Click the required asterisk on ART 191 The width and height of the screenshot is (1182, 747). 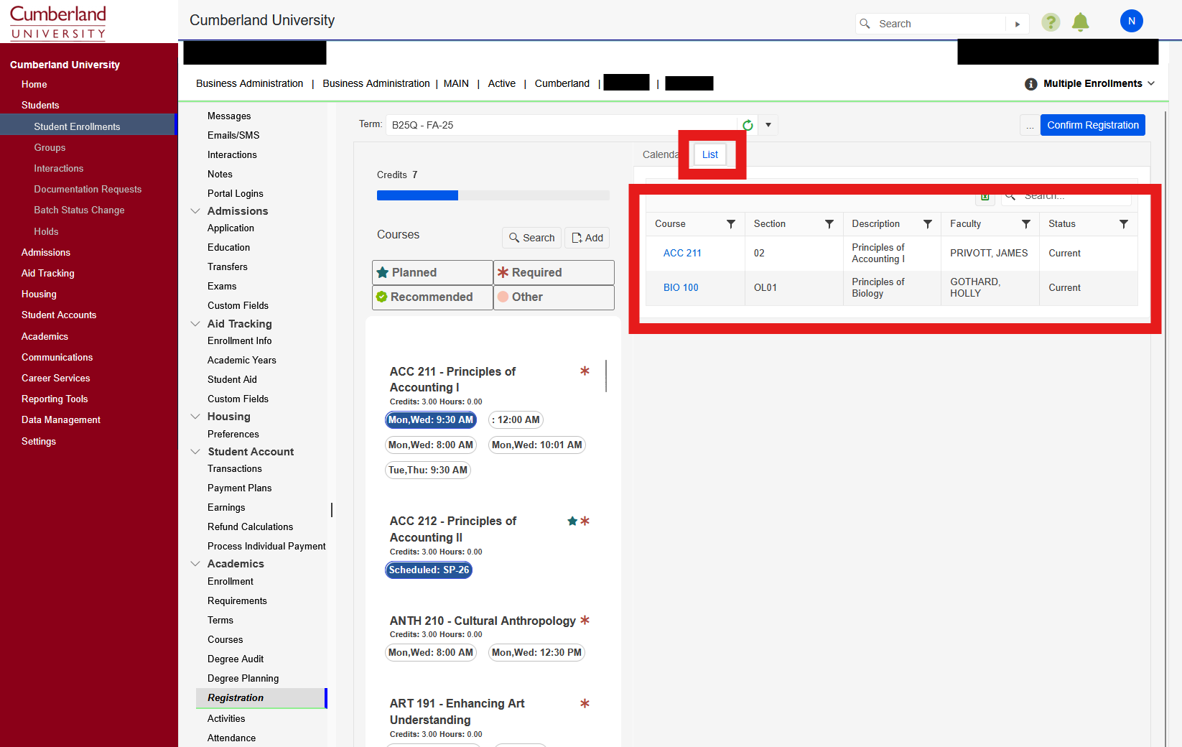[x=585, y=703]
